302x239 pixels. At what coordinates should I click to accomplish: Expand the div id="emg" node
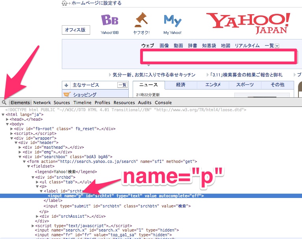pyautogui.click(x=20, y=152)
